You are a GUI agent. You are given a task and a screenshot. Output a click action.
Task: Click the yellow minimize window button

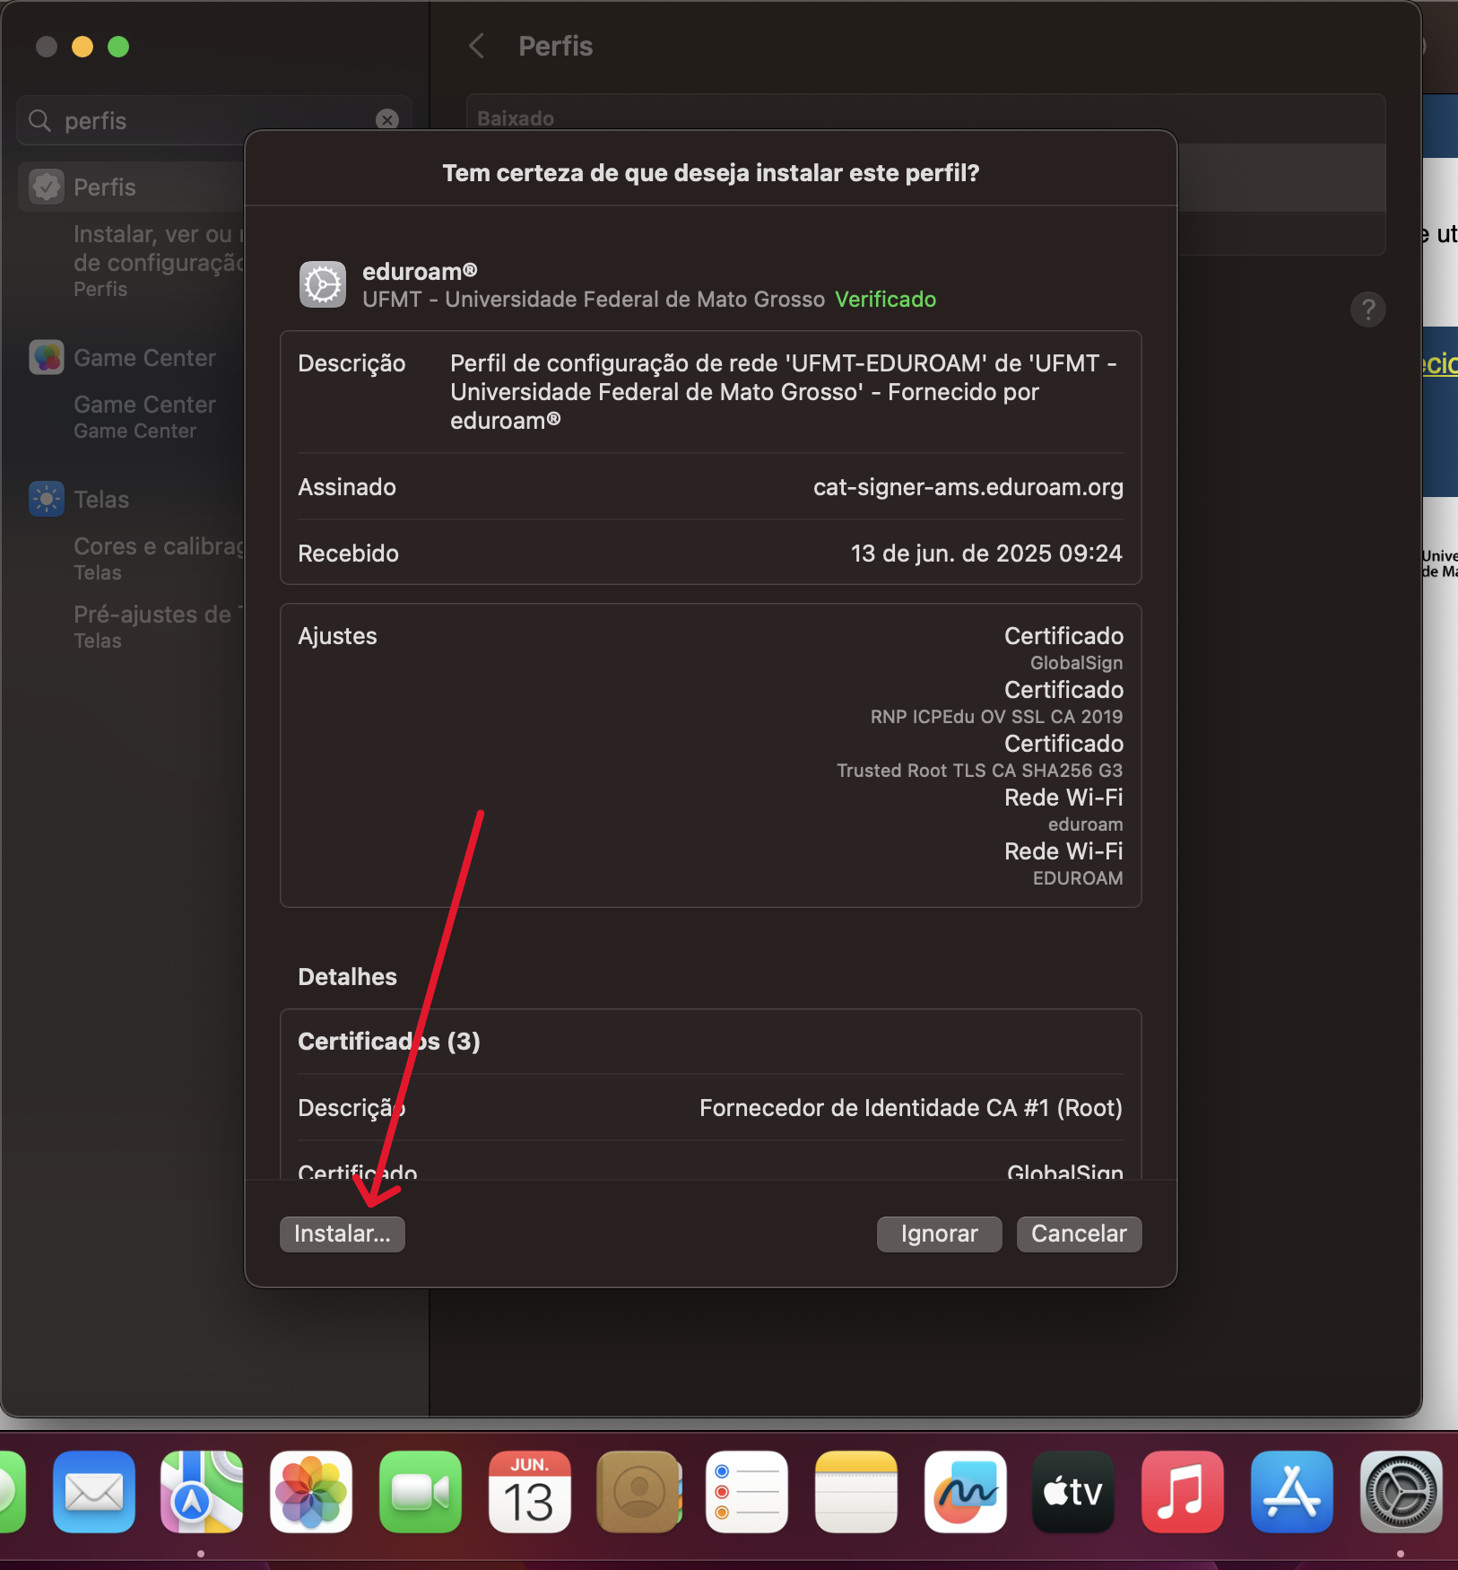82,47
